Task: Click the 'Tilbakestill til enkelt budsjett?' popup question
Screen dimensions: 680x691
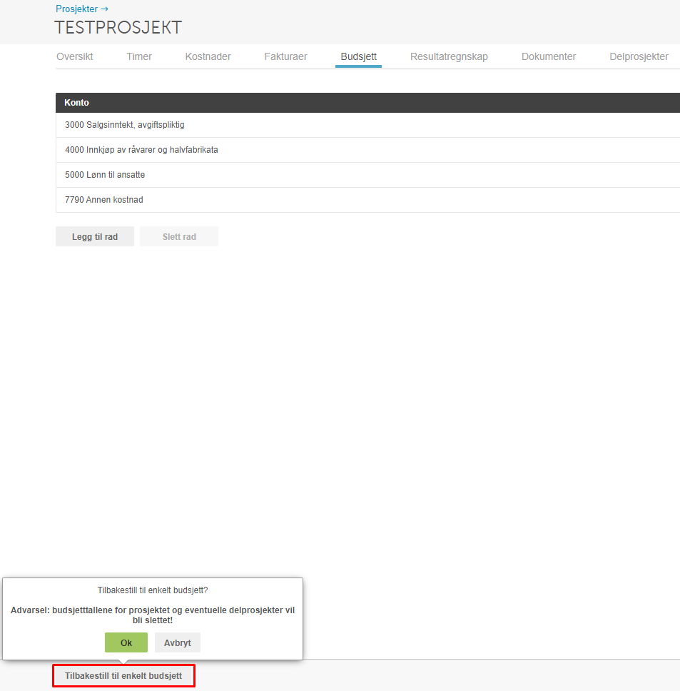Action: (x=153, y=590)
